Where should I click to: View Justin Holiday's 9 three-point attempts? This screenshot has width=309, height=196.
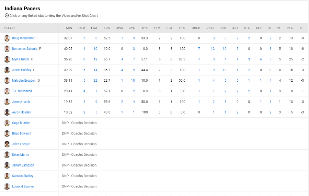134,70
